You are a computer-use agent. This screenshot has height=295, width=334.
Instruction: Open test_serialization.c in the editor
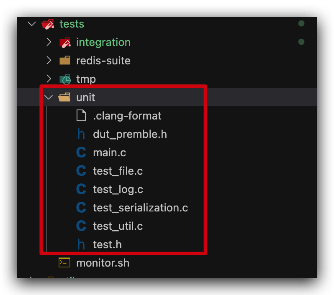pos(140,208)
